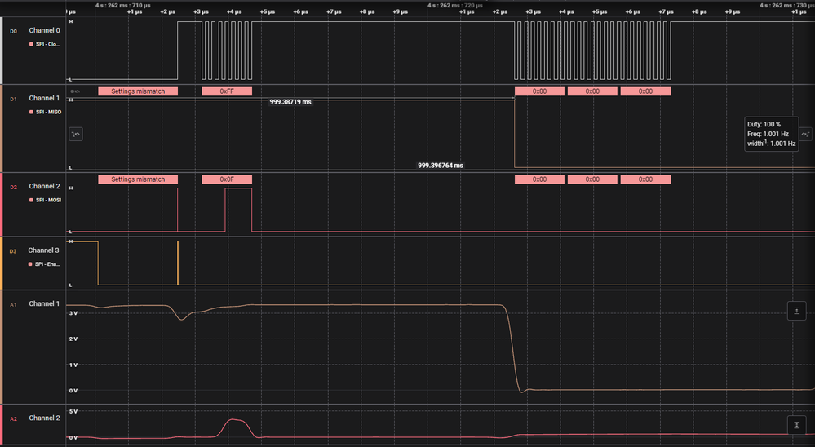Click the SPI - MOSI analyzer color square
The height and width of the screenshot is (447, 815).
(31, 200)
